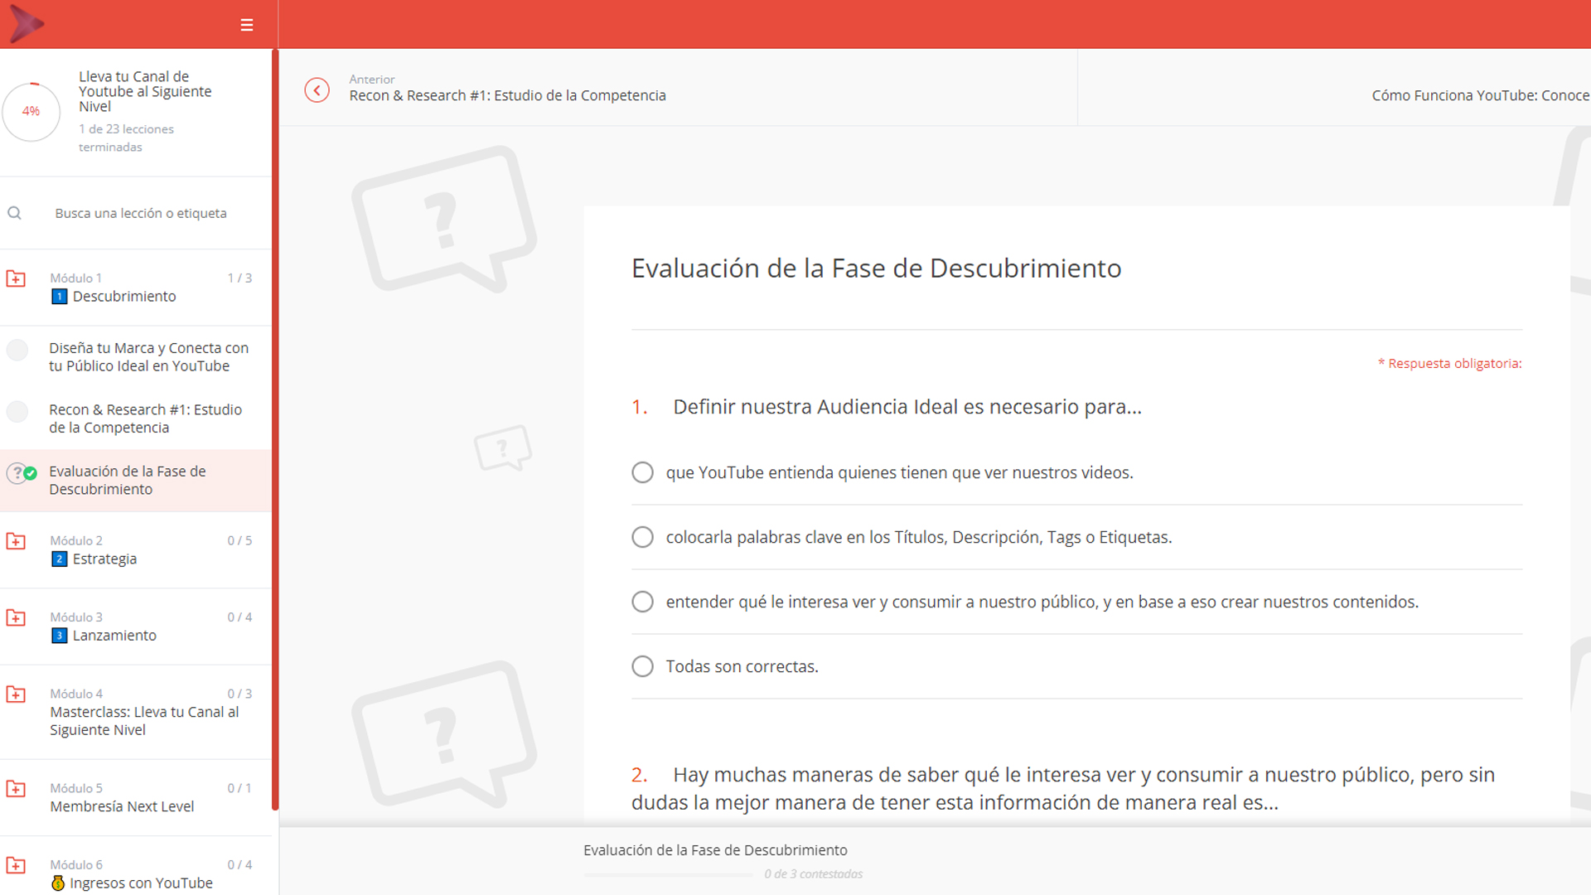This screenshot has height=895, width=1591.
Task: Expand Módulo 6 Ingresos folder icon
Action: [16, 865]
